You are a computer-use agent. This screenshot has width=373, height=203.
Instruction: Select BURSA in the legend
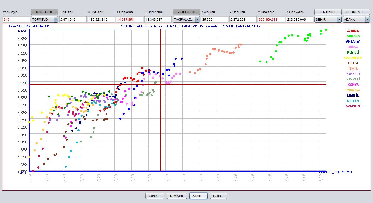click(353, 47)
